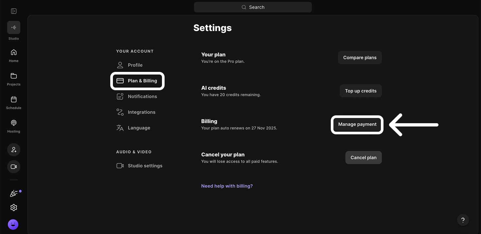Screen dimensions: 481x234
Task: Click the invite people icon
Action: coord(14,150)
